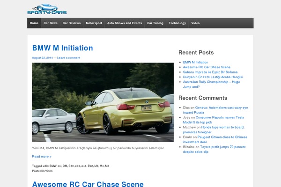Go to Car Reviews
The width and height of the screenshot is (281, 187).
click(72, 23)
